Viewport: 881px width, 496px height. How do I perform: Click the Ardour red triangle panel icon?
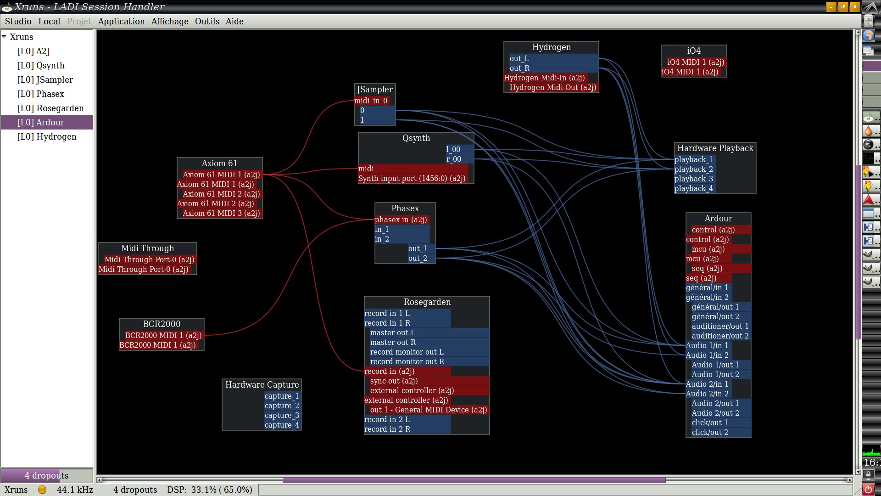[x=869, y=200]
